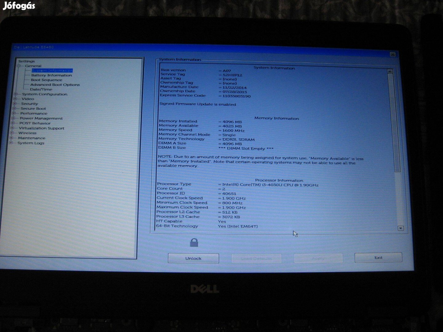Click the Memory Channel Mode Single value
This screenshot has height=332, width=443.
click(229, 135)
